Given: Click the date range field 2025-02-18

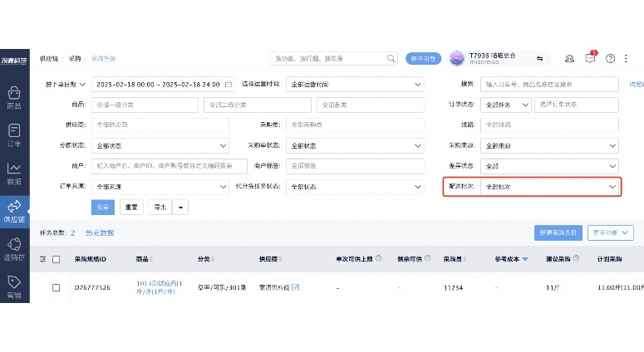Looking at the screenshot, I should [163, 84].
